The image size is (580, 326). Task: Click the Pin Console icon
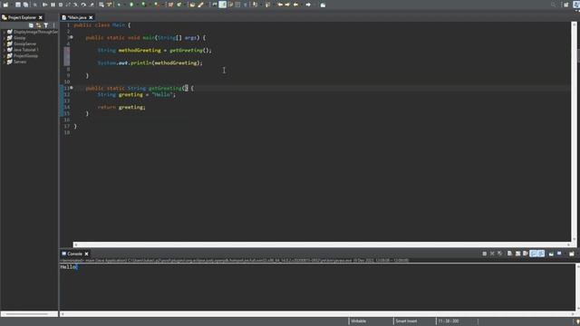click(551, 254)
